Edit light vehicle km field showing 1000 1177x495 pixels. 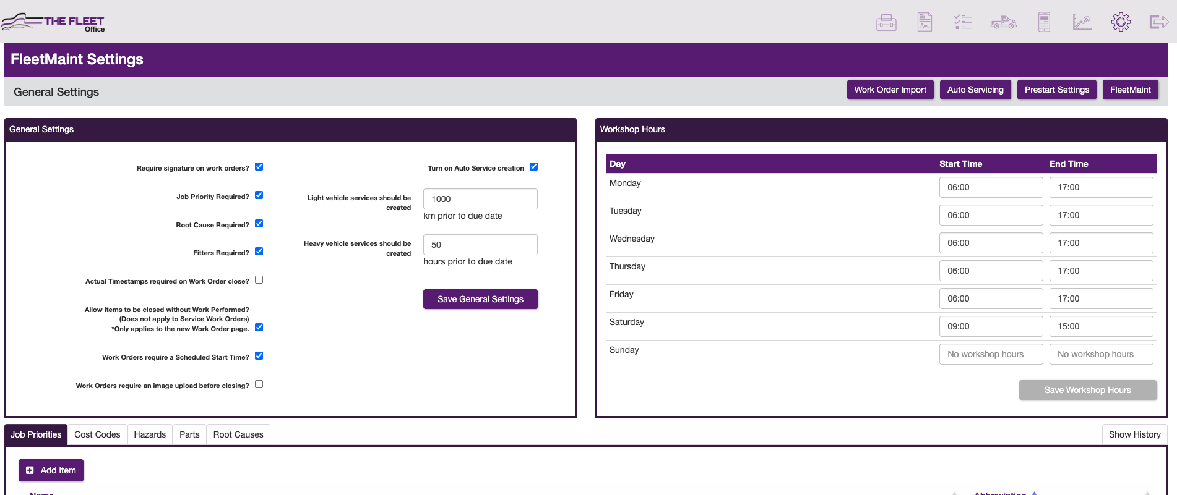coord(480,199)
